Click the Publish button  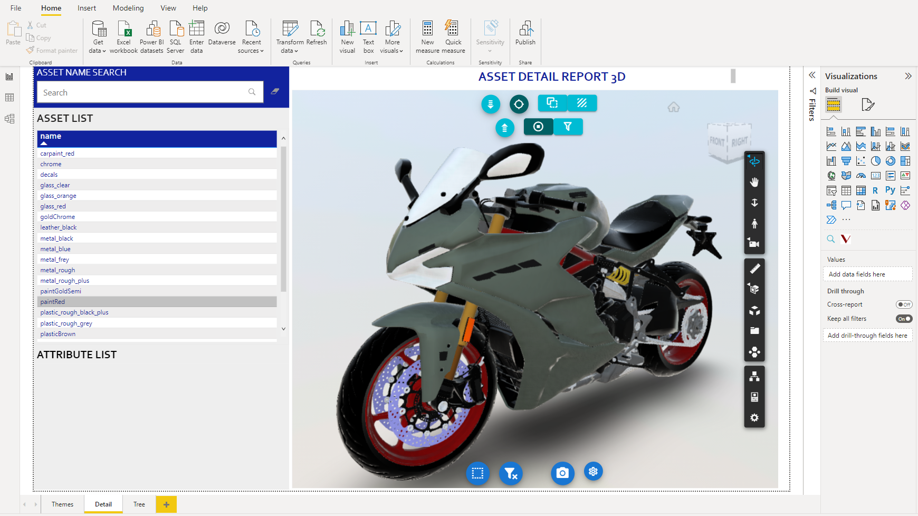tap(525, 34)
